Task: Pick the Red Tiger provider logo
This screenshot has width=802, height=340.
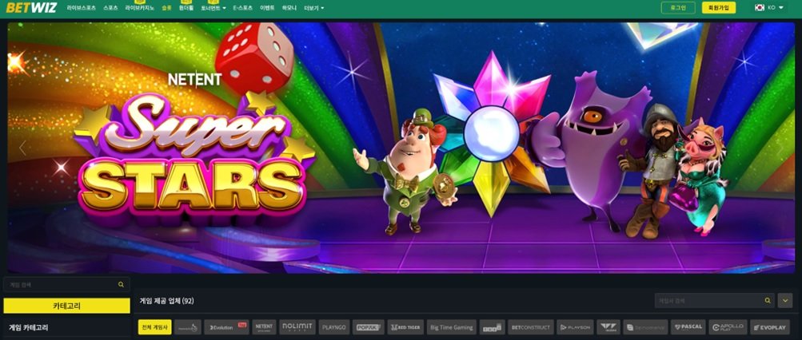Action: pos(405,327)
